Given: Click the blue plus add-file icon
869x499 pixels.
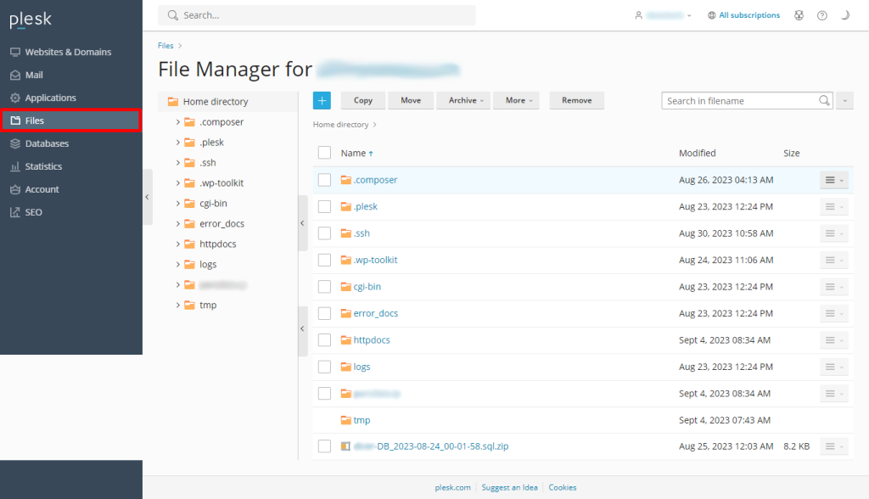Looking at the screenshot, I should [322, 100].
